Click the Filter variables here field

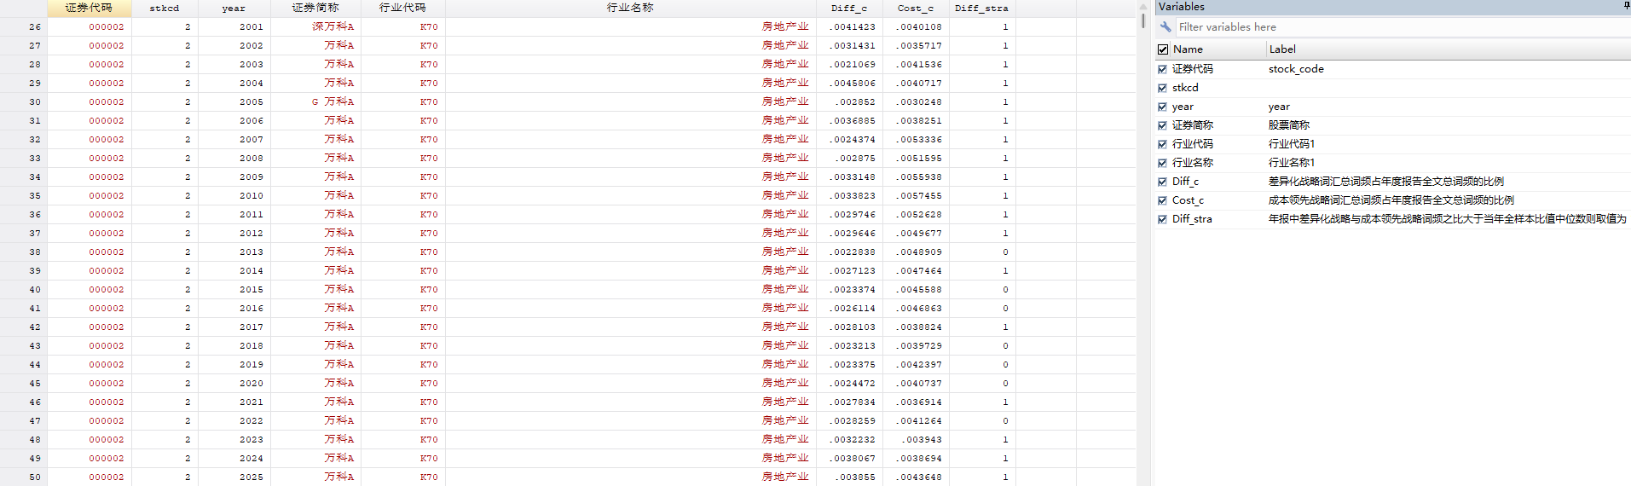tap(1403, 27)
